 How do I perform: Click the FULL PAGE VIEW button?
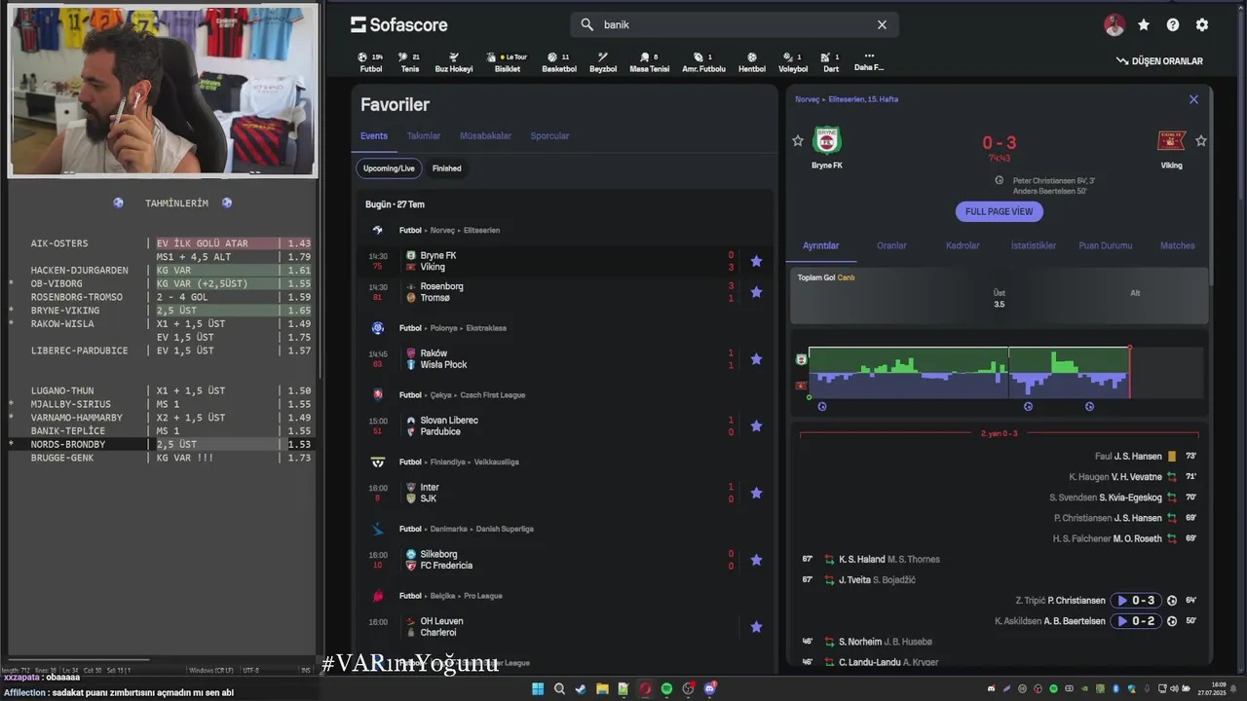click(x=999, y=211)
